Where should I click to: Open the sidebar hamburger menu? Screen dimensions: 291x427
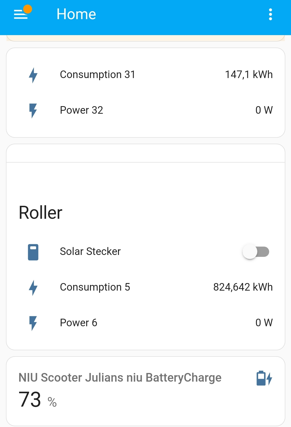coord(21,14)
